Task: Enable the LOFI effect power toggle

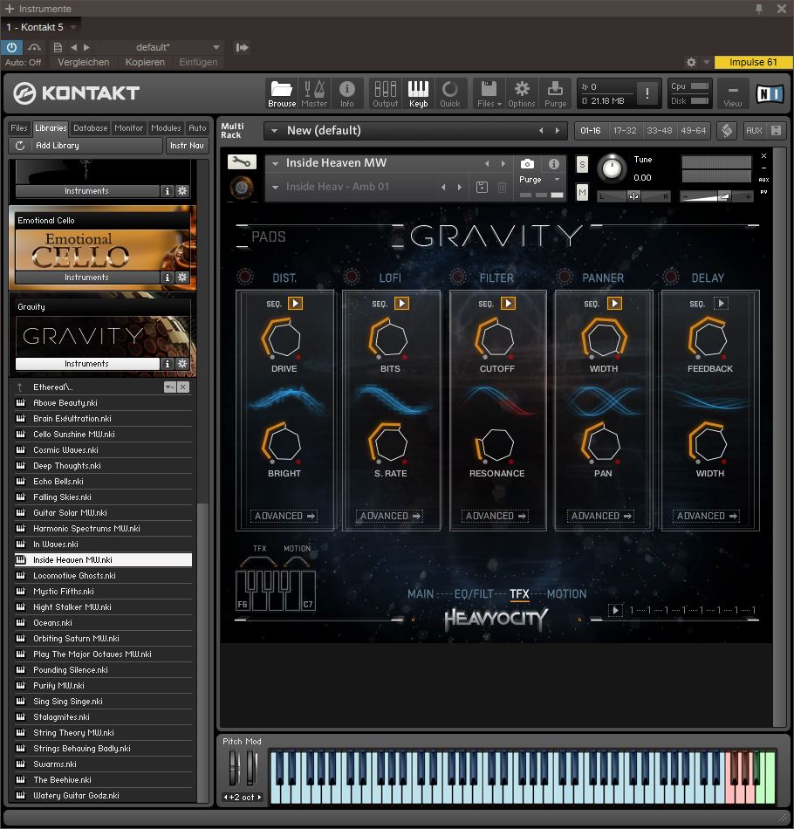Action: (352, 277)
